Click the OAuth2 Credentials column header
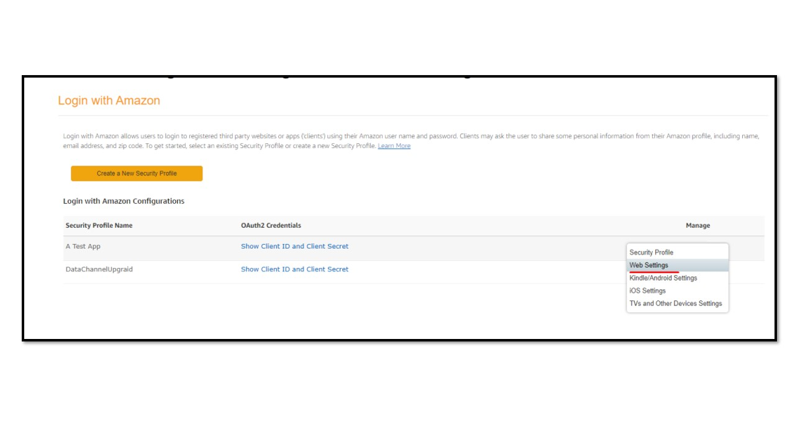 click(271, 225)
